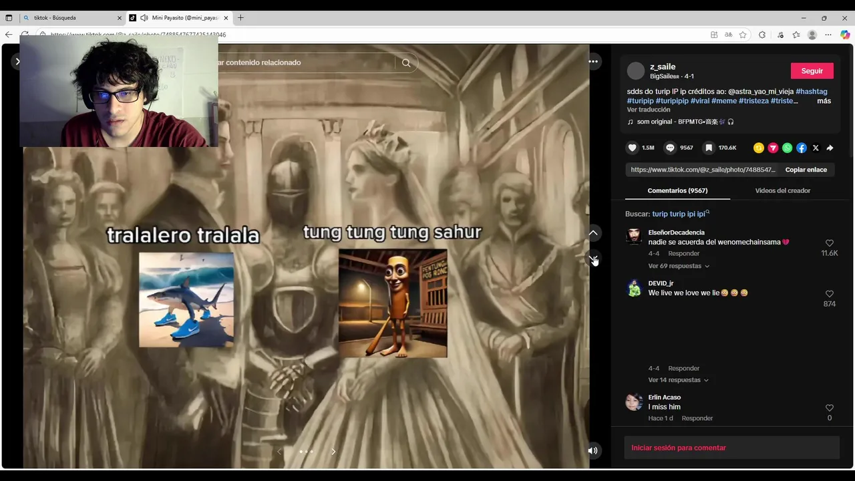
Task: Open Edge settings and more menu
Action: [828, 35]
